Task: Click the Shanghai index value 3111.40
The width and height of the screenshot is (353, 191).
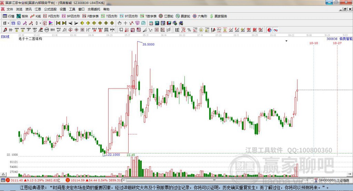Action: [17, 180]
